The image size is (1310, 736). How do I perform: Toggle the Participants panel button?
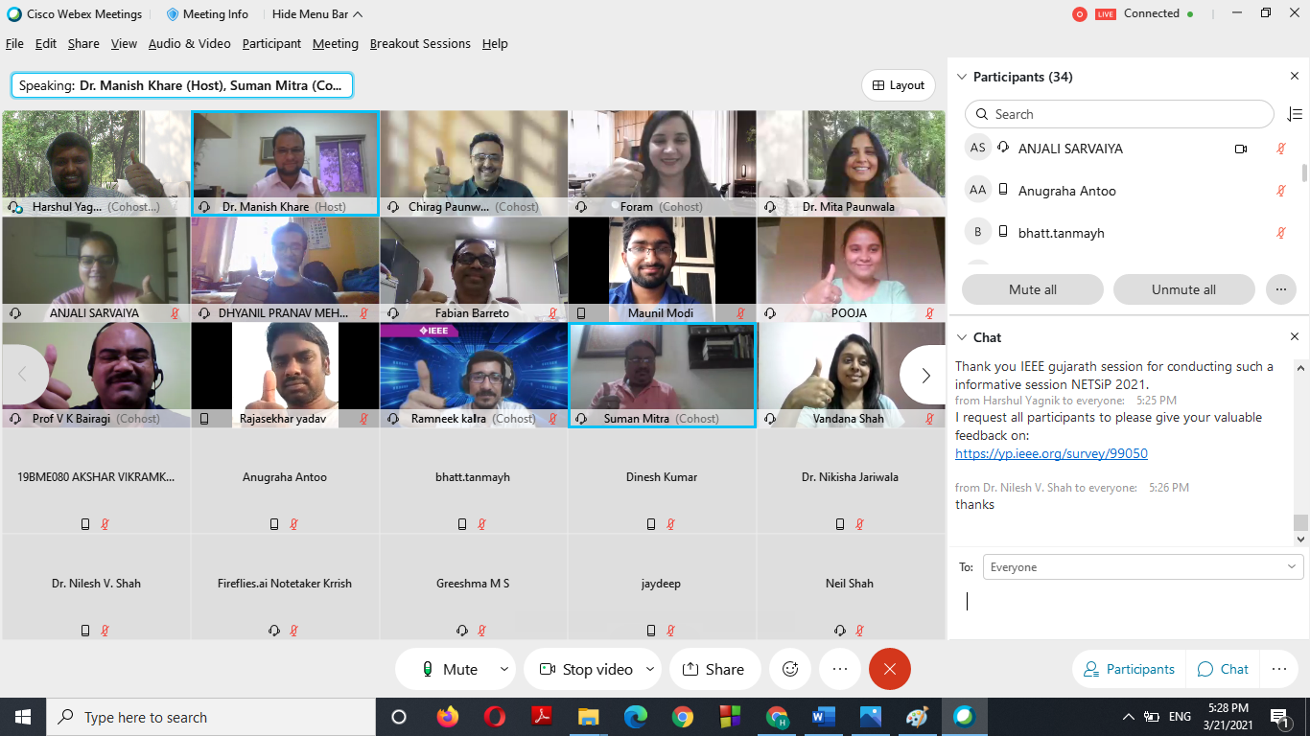(x=1129, y=669)
